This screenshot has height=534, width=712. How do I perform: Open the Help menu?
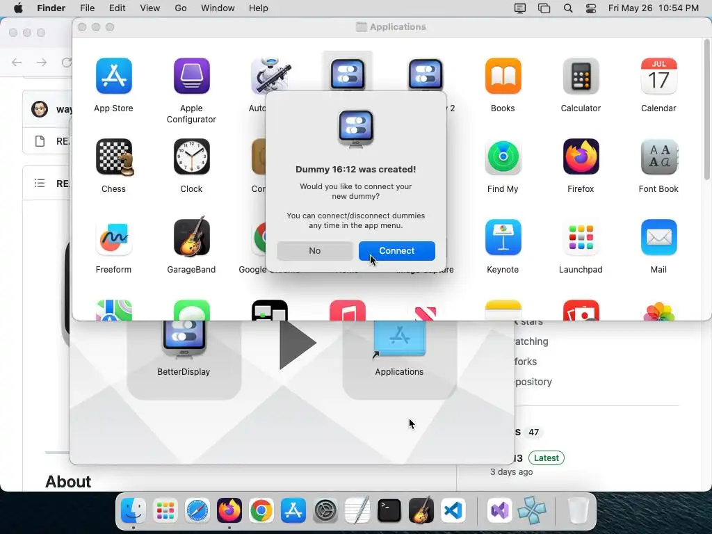point(259,8)
